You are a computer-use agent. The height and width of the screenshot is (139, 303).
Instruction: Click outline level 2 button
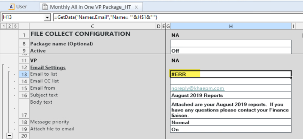[9, 26]
